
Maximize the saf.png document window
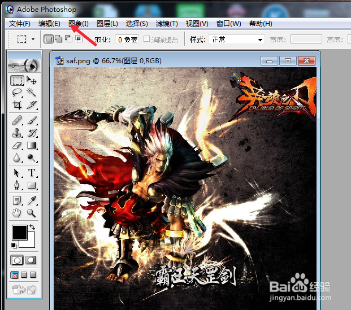[288, 61]
